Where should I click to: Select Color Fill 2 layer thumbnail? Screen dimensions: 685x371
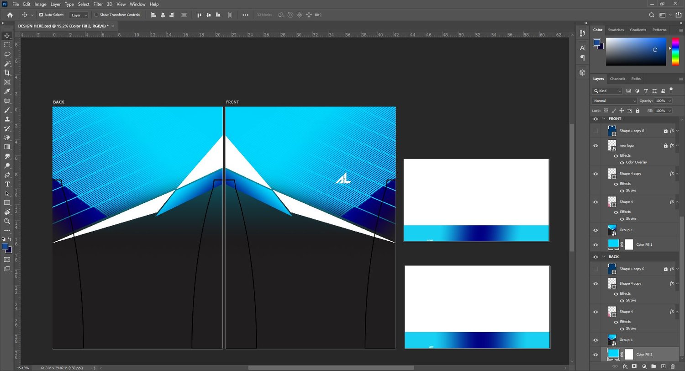click(613, 354)
